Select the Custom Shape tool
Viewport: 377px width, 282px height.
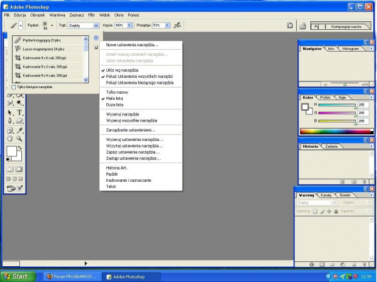19,121
